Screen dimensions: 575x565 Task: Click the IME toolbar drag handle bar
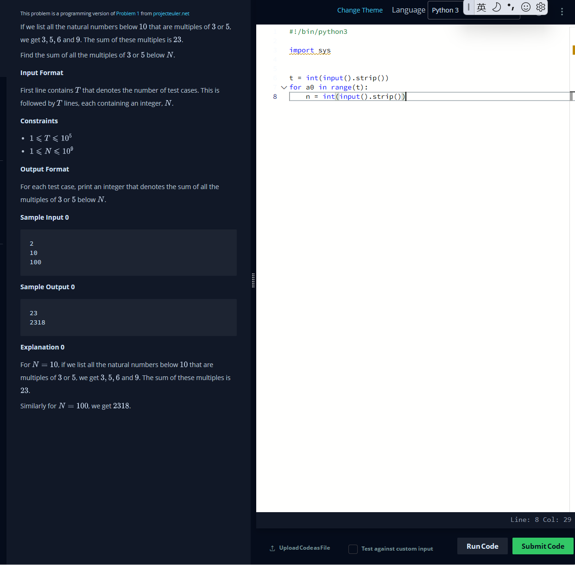[468, 7]
